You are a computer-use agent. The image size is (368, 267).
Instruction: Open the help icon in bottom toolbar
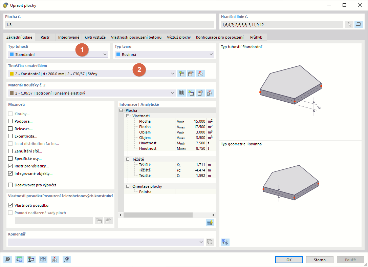[x=7, y=259]
